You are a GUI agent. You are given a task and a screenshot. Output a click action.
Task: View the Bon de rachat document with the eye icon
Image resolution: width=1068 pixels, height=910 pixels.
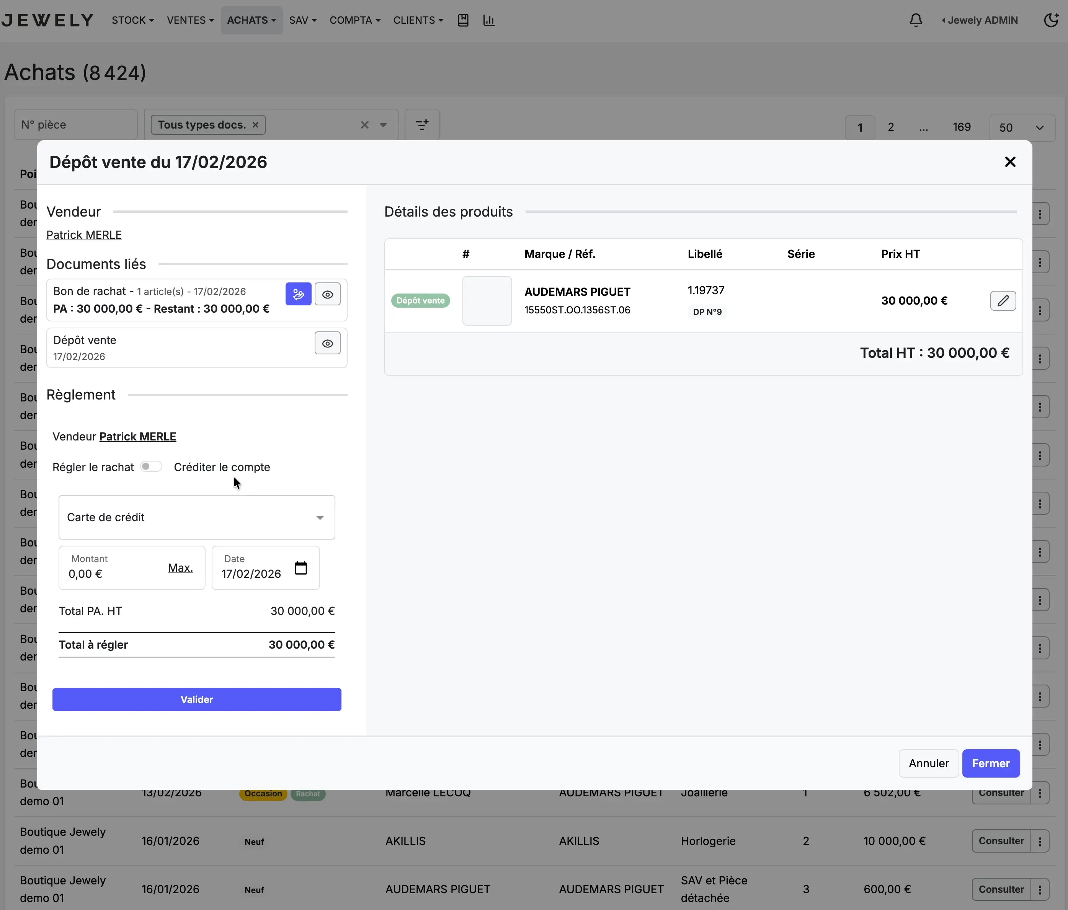point(327,294)
